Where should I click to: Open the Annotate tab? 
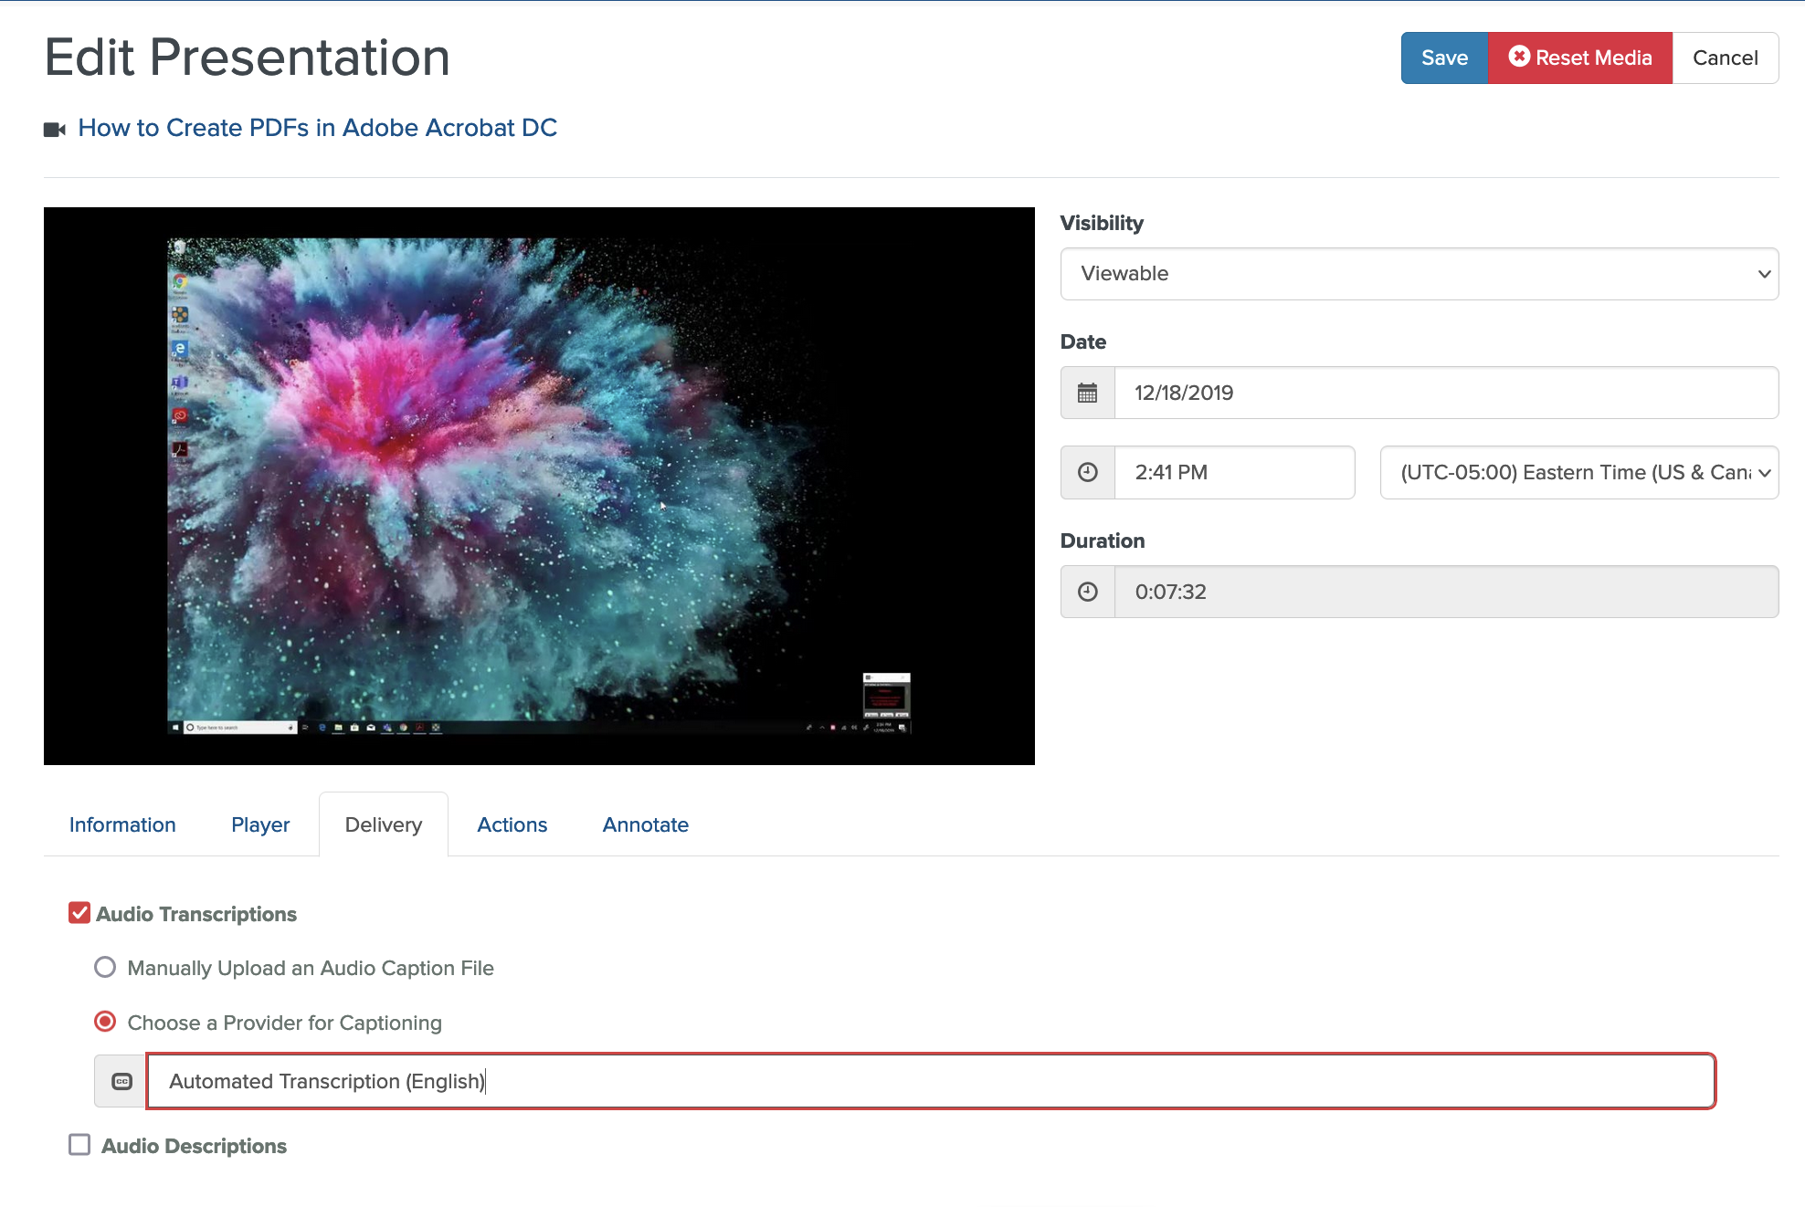[x=645, y=823]
